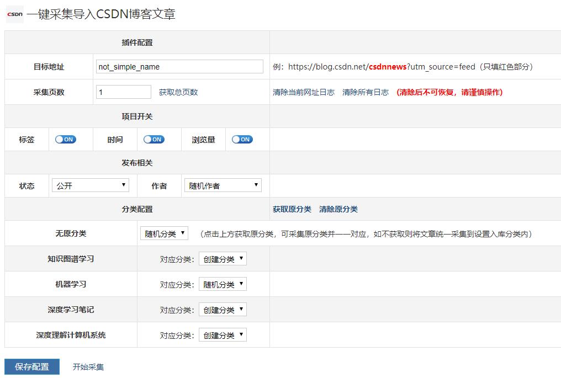561x378 pixels.
Task: Click the 开始采集 link
Action: (x=88, y=367)
